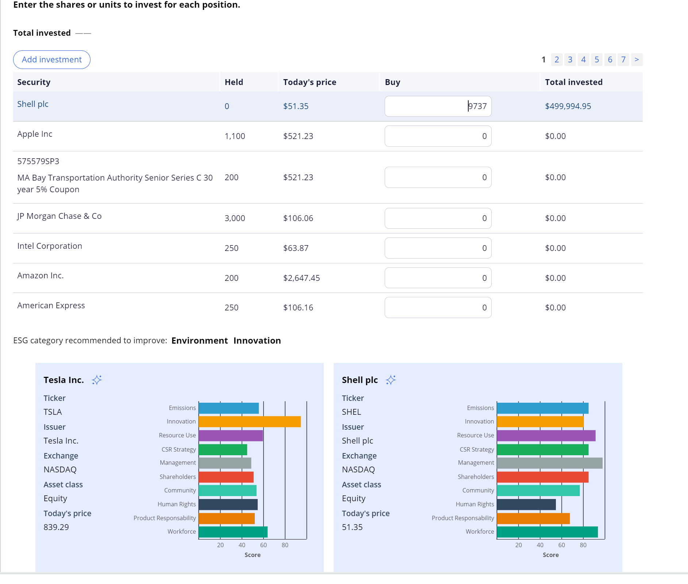
Task: Click the Buy field for JP Morgan Chase
Action: click(438, 218)
